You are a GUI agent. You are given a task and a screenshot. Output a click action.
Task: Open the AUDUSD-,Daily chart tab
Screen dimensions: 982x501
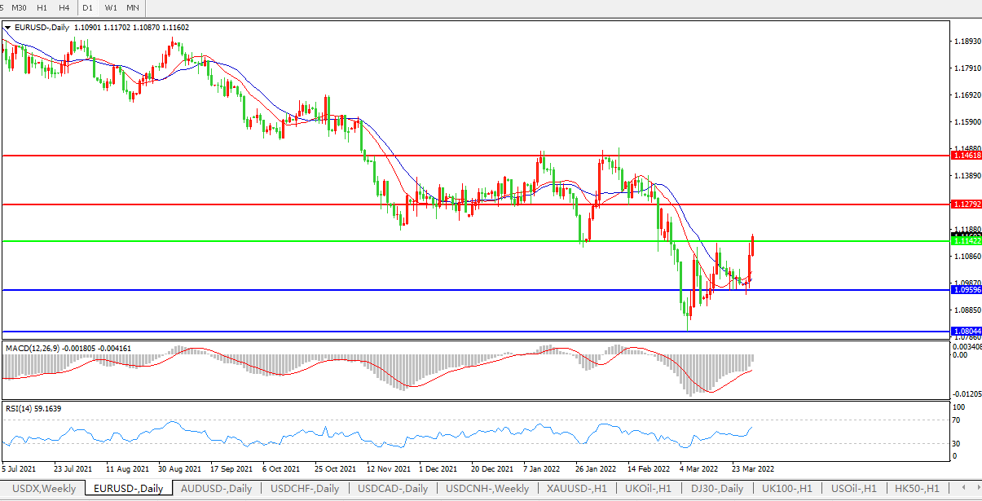coord(217,489)
